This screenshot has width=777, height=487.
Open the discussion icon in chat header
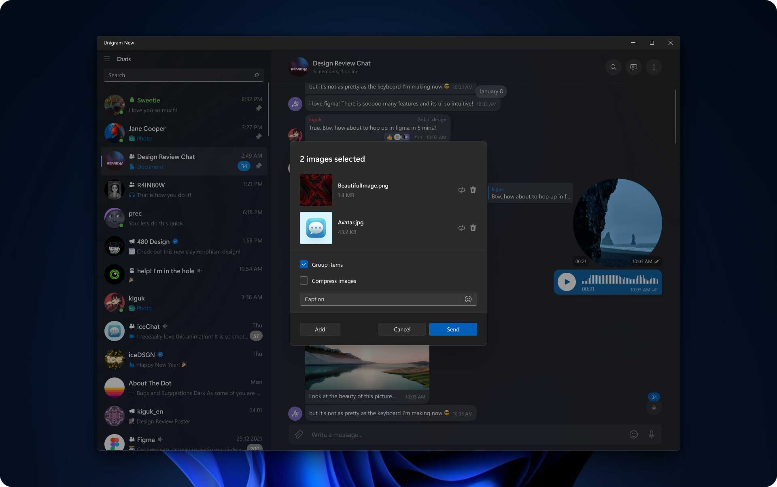(x=634, y=67)
